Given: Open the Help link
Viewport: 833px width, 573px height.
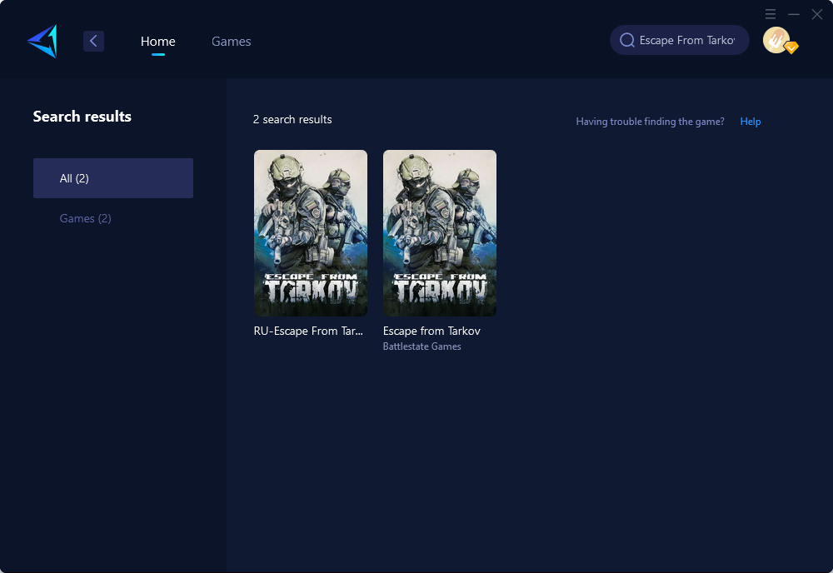Looking at the screenshot, I should point(751,122).
